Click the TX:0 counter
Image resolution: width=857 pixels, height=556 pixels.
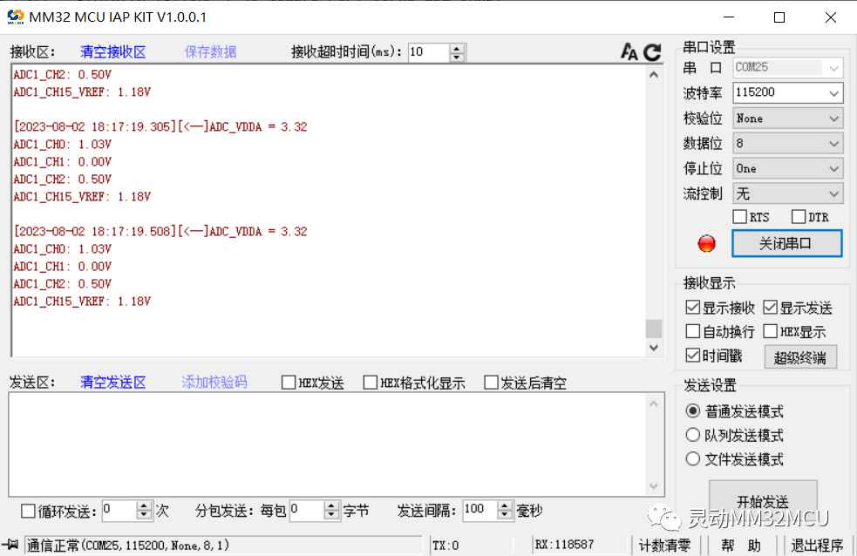[446, 545]
